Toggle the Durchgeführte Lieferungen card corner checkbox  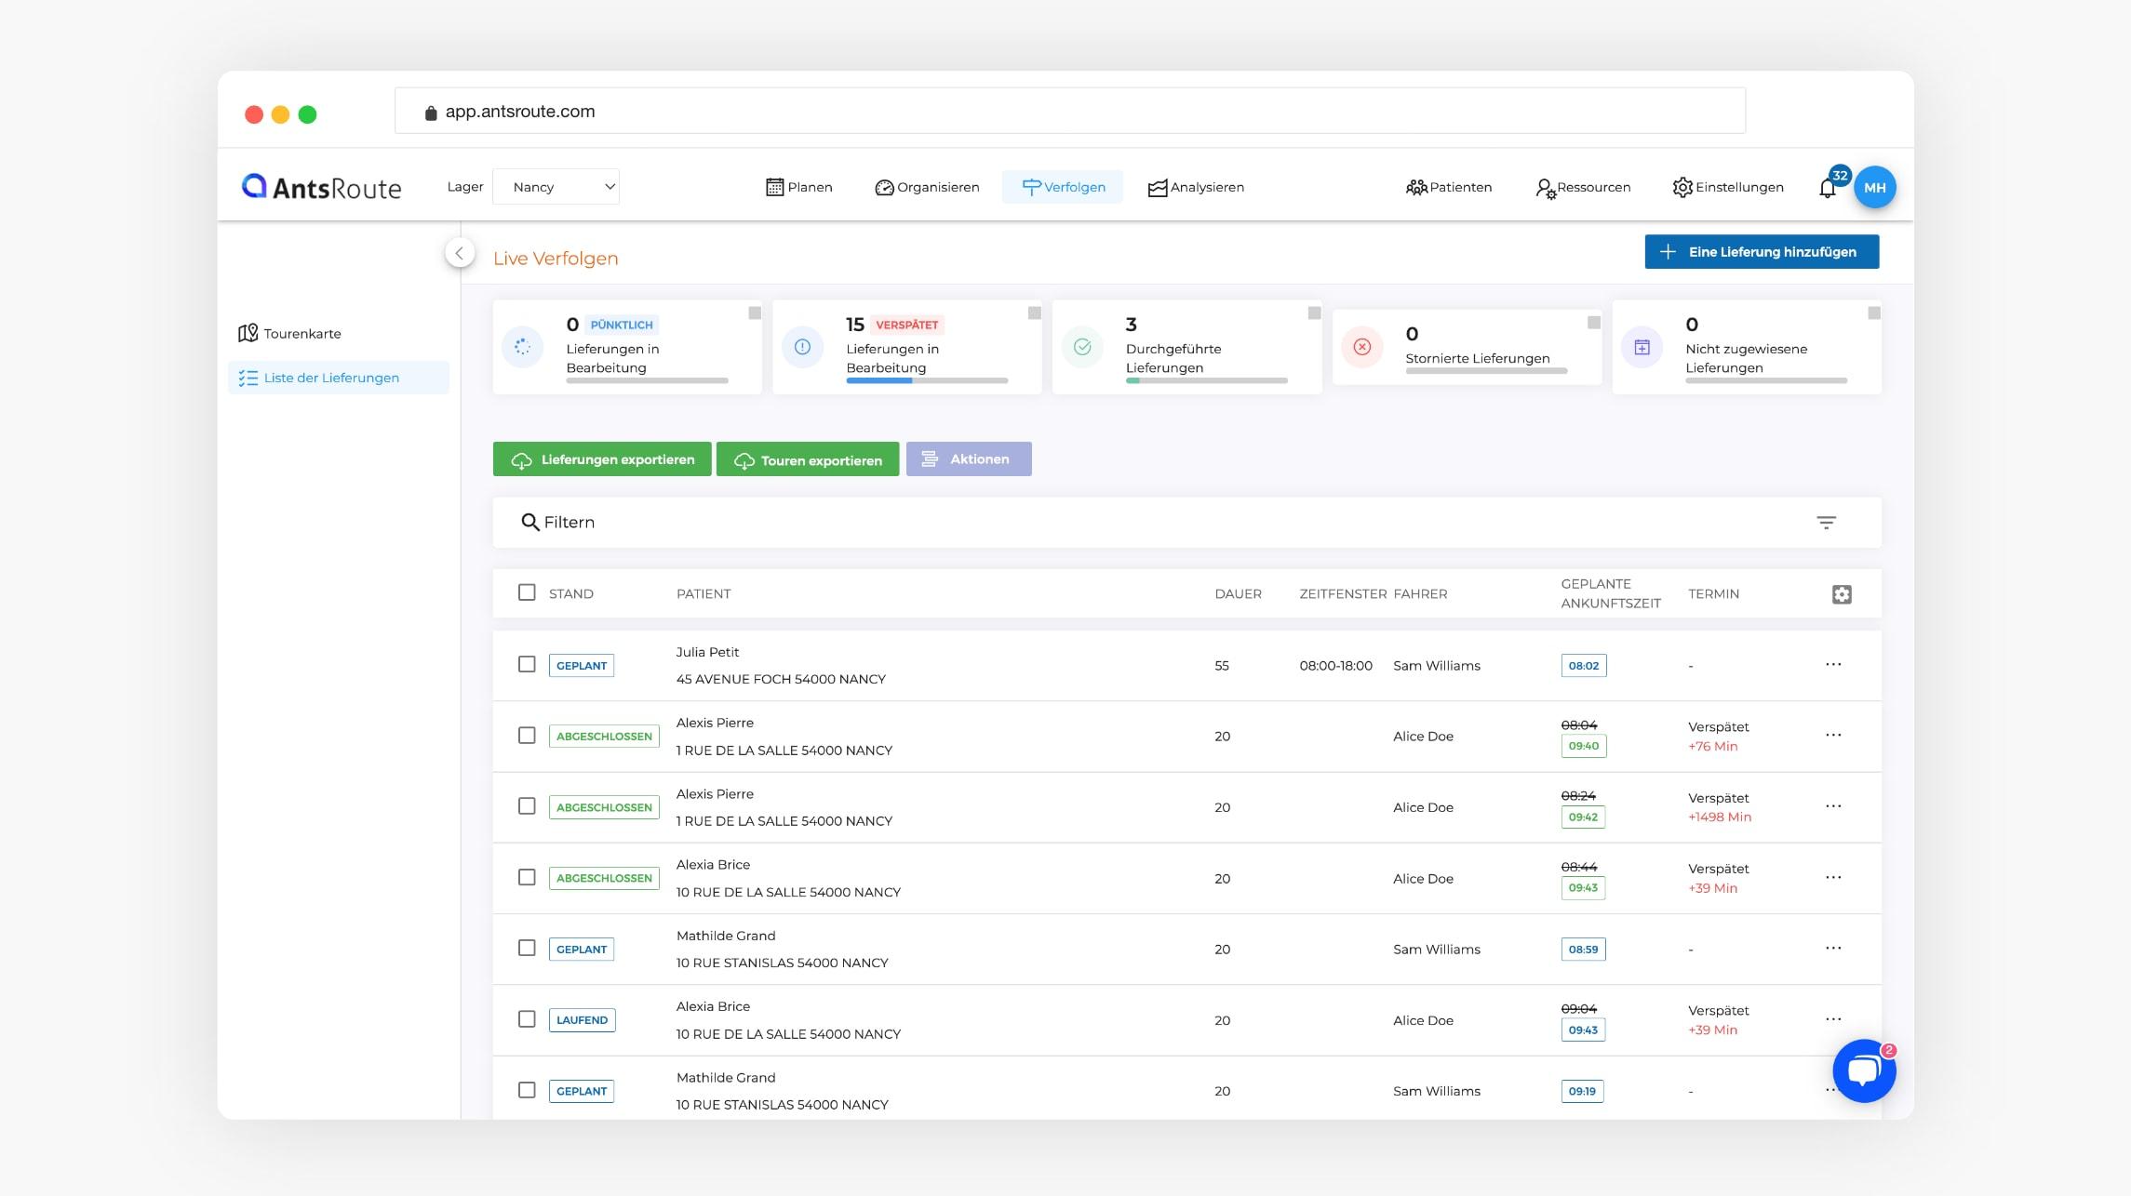point(1314,313)
